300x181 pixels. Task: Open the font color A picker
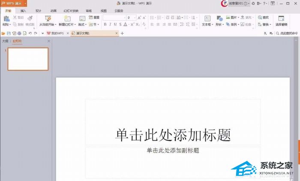pos(125,24)
